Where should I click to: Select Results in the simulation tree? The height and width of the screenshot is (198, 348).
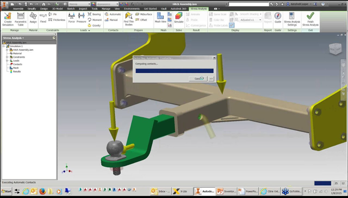17,71
